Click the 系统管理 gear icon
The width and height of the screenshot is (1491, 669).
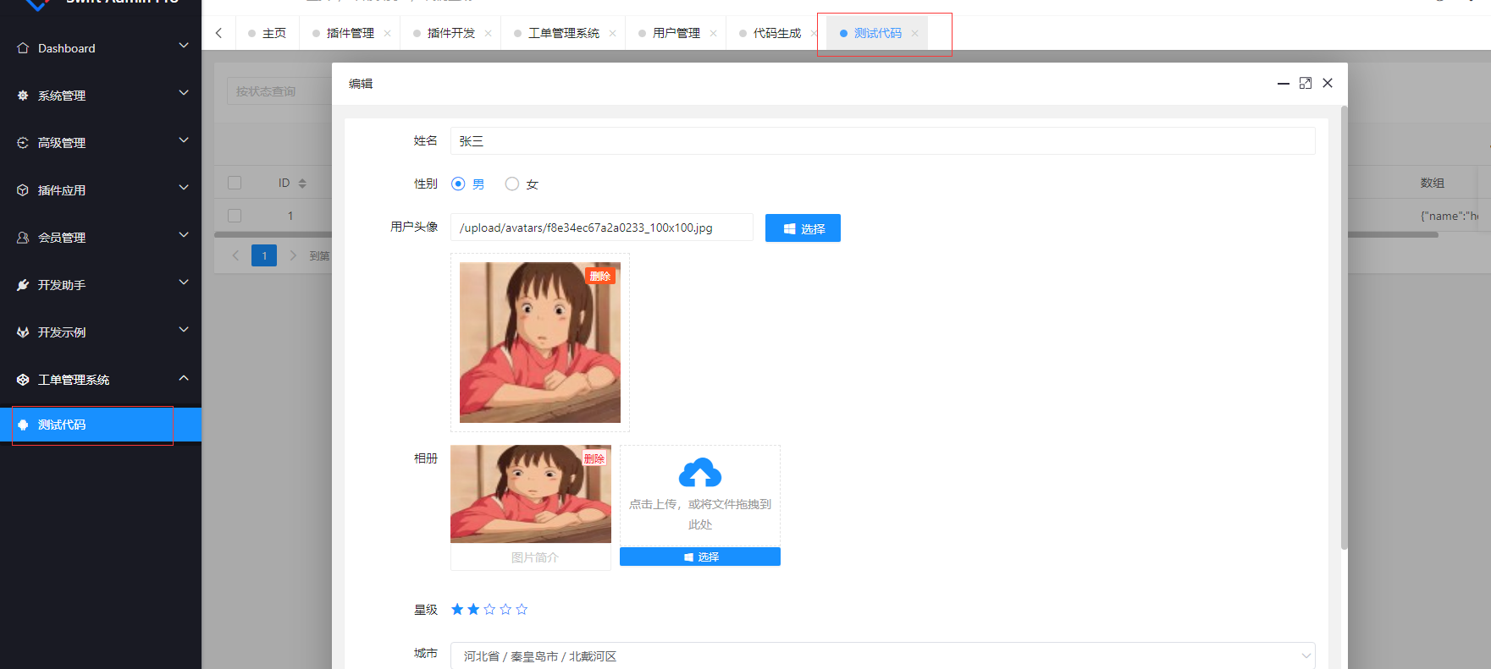tap(23, 96)
